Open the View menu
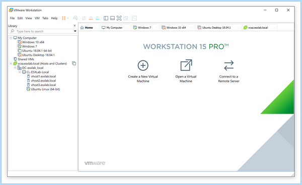302x185 pixels. [x=29, y=18]
